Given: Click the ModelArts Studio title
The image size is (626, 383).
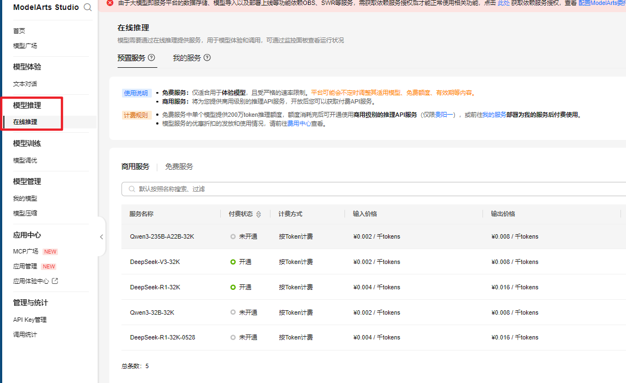Looking at the screenshot, I should click(x=46, y=7).
